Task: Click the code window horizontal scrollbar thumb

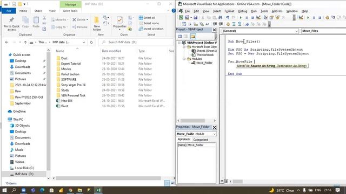Action: point(238,182)
